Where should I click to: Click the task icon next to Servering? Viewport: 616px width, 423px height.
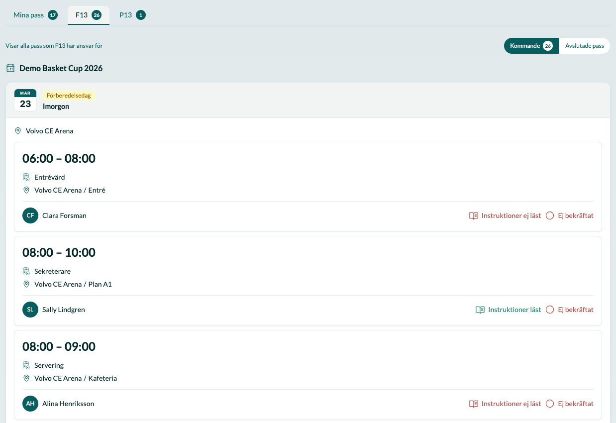click(x=26, y=365)
